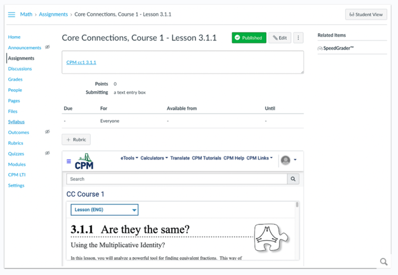This screenshot has height=275, width=398.
Task: Open Syllabus in course navigation
Action: 16,122
